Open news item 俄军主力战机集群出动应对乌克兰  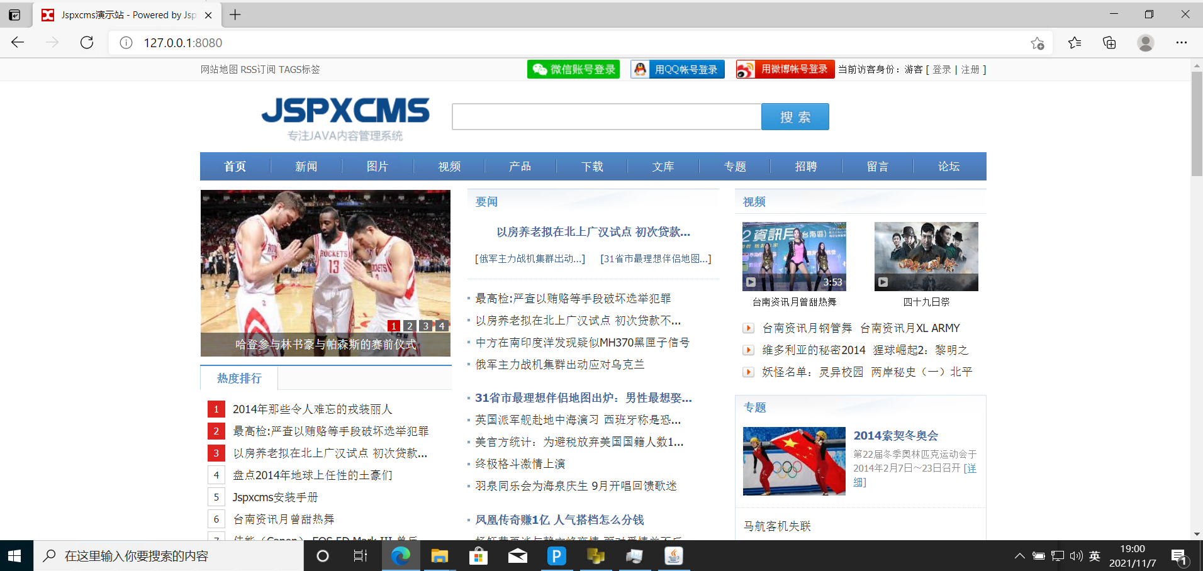559,364
